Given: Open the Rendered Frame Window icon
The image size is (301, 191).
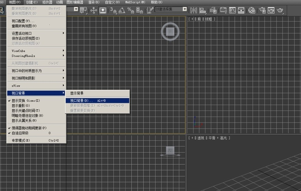Looking at the screenshot, I should [271, 10].
